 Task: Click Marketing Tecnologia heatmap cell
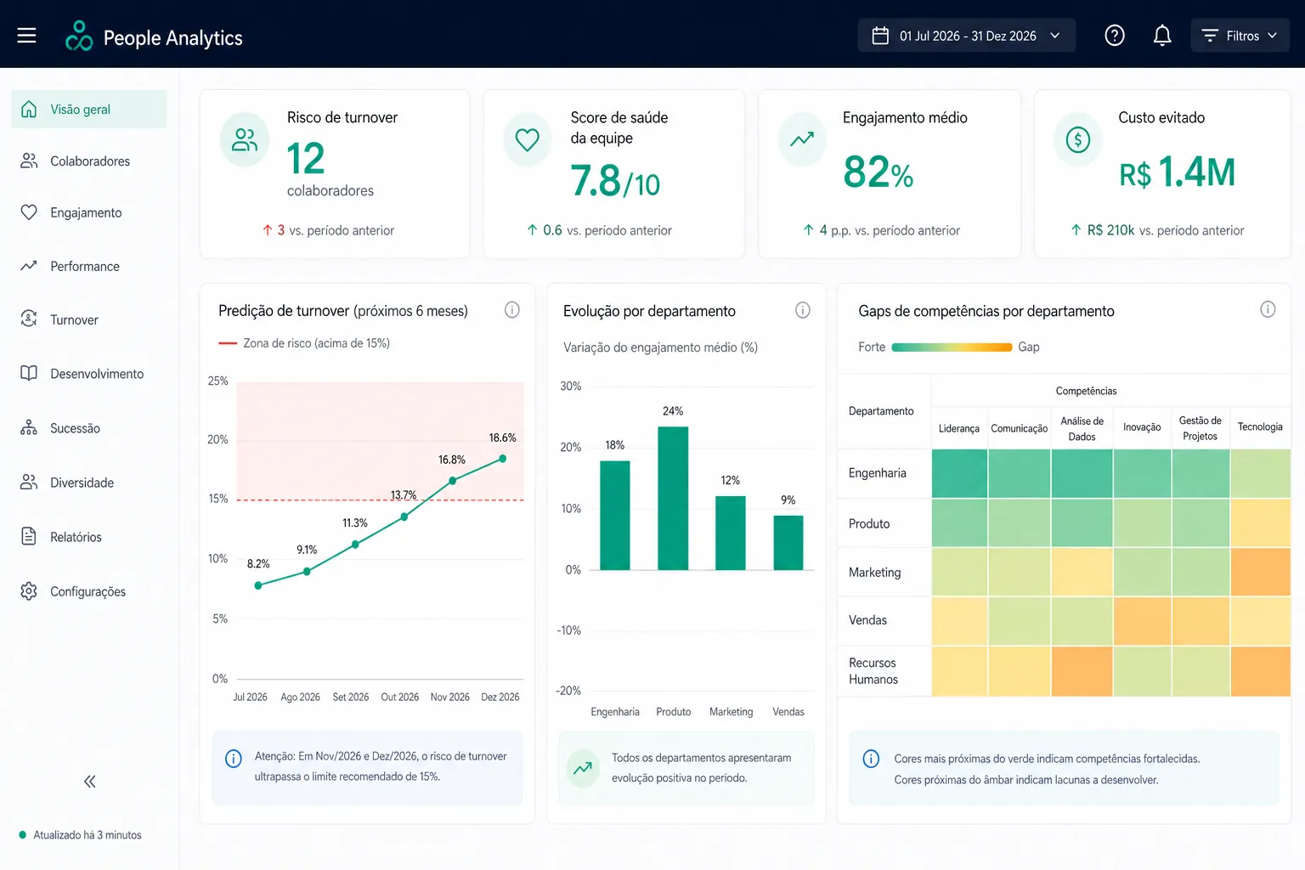click(1260, 572)
